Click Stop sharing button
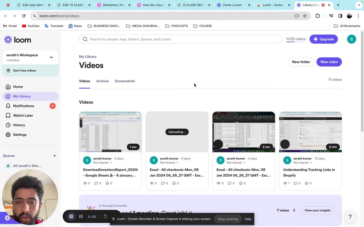The height and width of the screenshot is (227, 364). click(228, 219)
